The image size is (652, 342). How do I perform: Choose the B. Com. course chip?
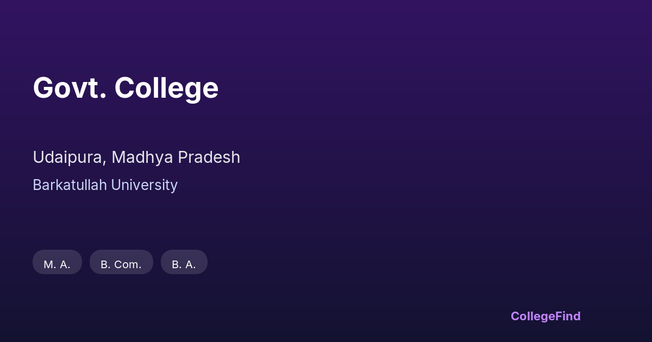tap(121, 264)
